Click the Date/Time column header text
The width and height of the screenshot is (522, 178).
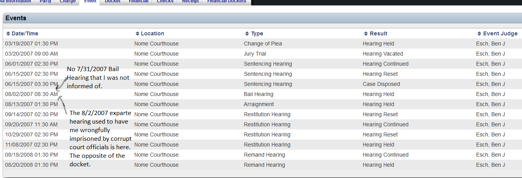[25, 34]
